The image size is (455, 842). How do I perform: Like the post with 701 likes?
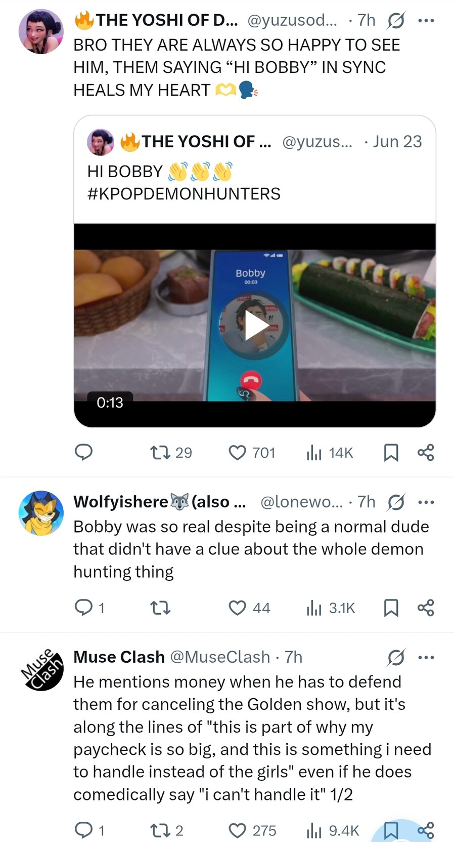(252, 452)
